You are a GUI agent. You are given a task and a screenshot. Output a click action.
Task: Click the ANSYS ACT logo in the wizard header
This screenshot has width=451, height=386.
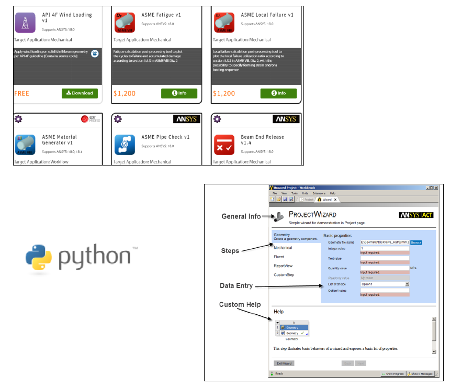[x=416, y=215]
